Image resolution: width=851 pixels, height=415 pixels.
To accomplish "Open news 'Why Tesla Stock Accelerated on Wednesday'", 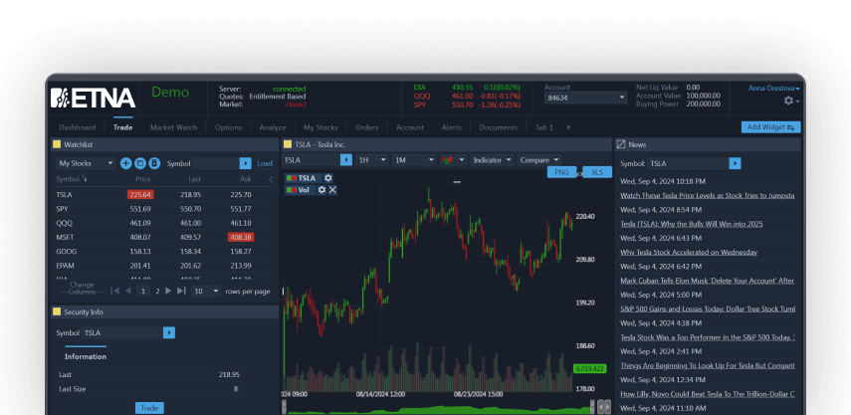I will point(689,252).
